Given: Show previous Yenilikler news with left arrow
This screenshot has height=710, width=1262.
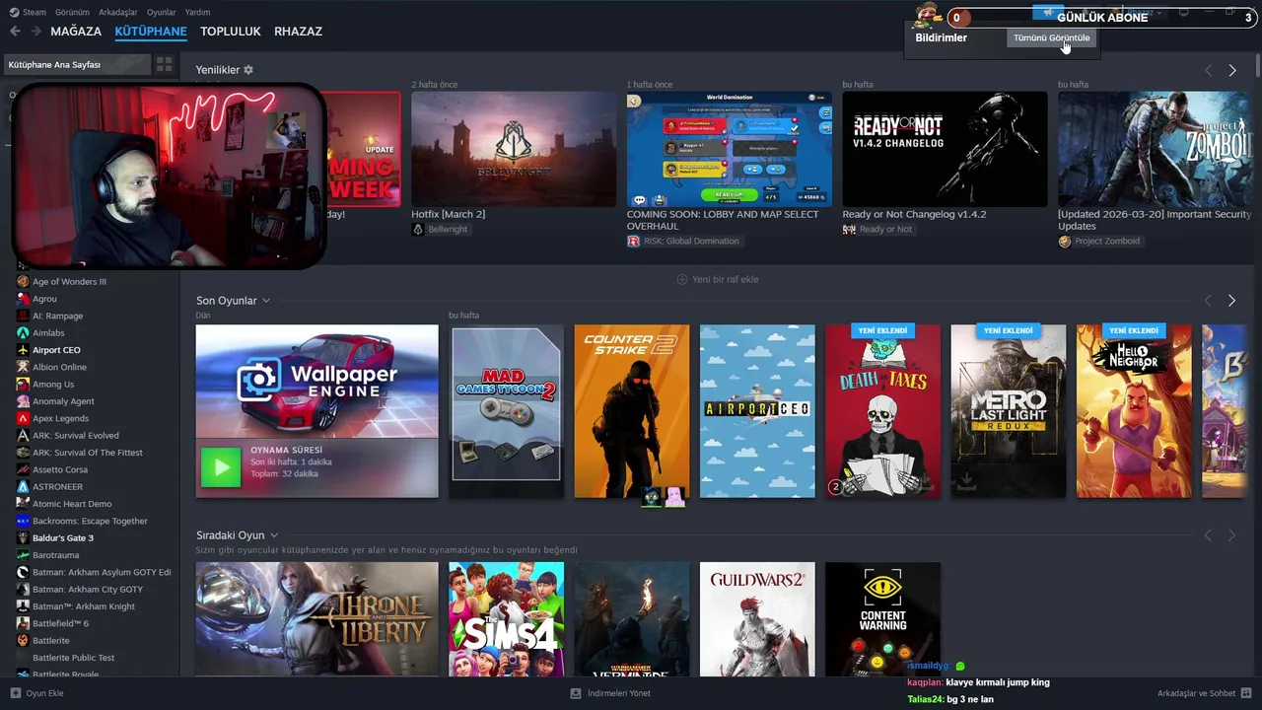Looking at the screenshot, I should coord(1208,70).
